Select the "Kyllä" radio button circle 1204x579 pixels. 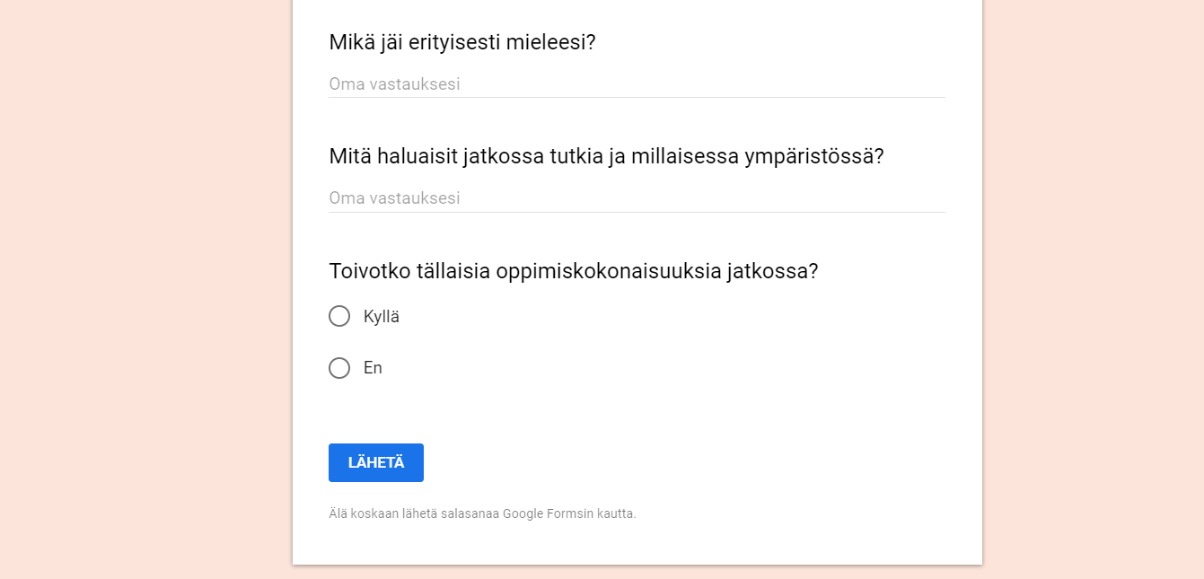point(339,316)
